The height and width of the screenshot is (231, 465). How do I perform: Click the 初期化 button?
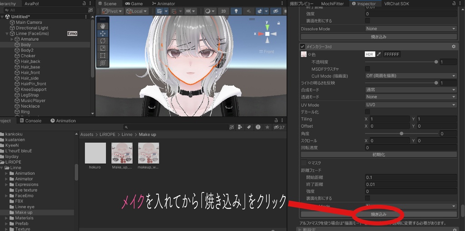379,155
